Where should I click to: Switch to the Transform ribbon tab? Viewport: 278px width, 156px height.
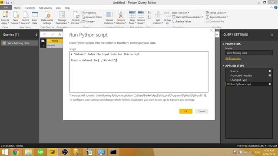30,8
